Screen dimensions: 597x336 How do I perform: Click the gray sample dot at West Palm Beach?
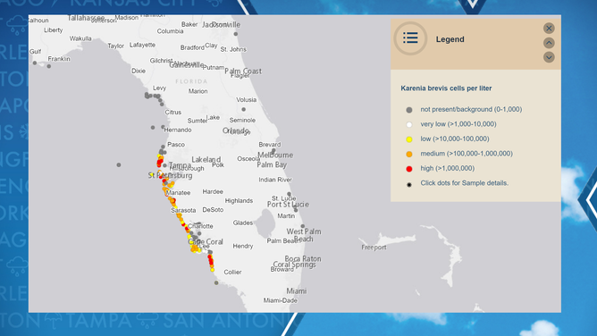coord(303,226)
